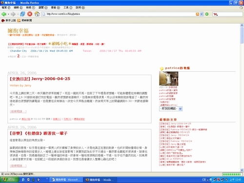Switch to the Microsoft window taskbar button
The image size is (244, 183).
tap(66, 180)
